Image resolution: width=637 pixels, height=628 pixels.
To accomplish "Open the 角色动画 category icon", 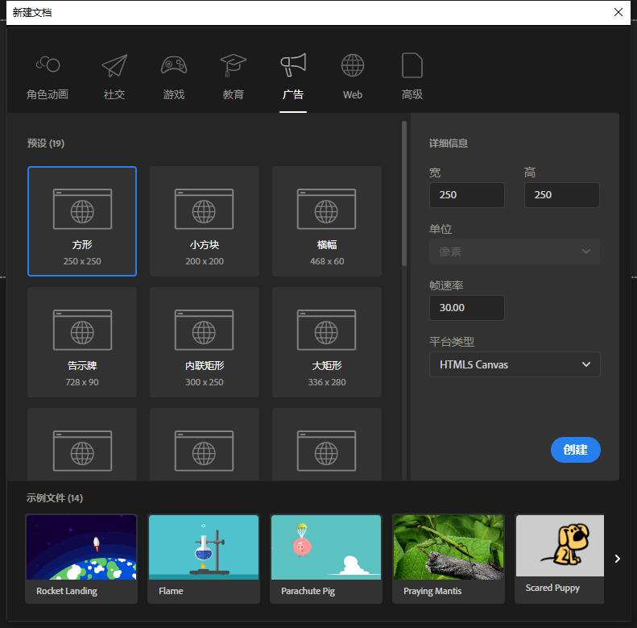I will pyautogui.click(x=48, y=64).
